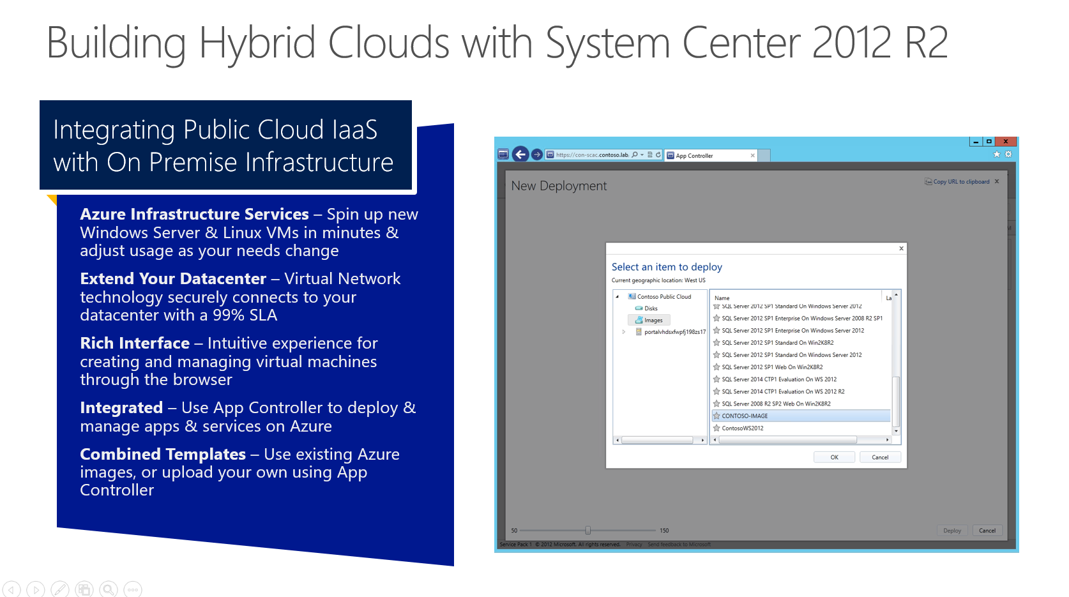The image size is (1069, 597).
Task: Select the Disks tree node
Action: [647, 308]
